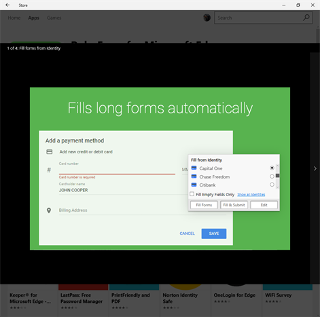
Task: Click the blue SAVE button
Action: [x=214, y=234]
